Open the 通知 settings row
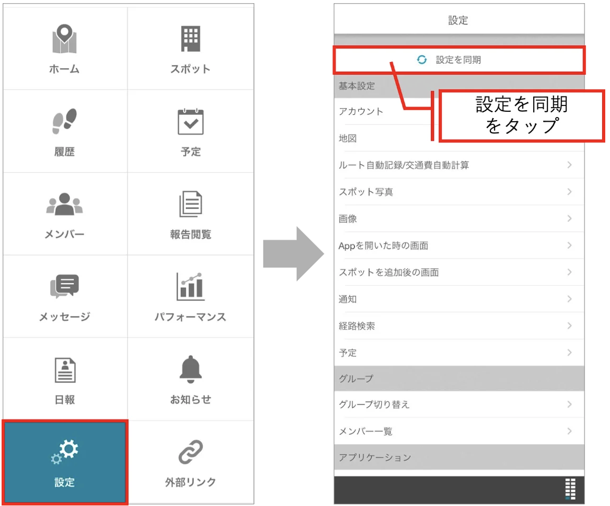Image resolution: width=610 pixels, height=506 pixels. point(459,299)
